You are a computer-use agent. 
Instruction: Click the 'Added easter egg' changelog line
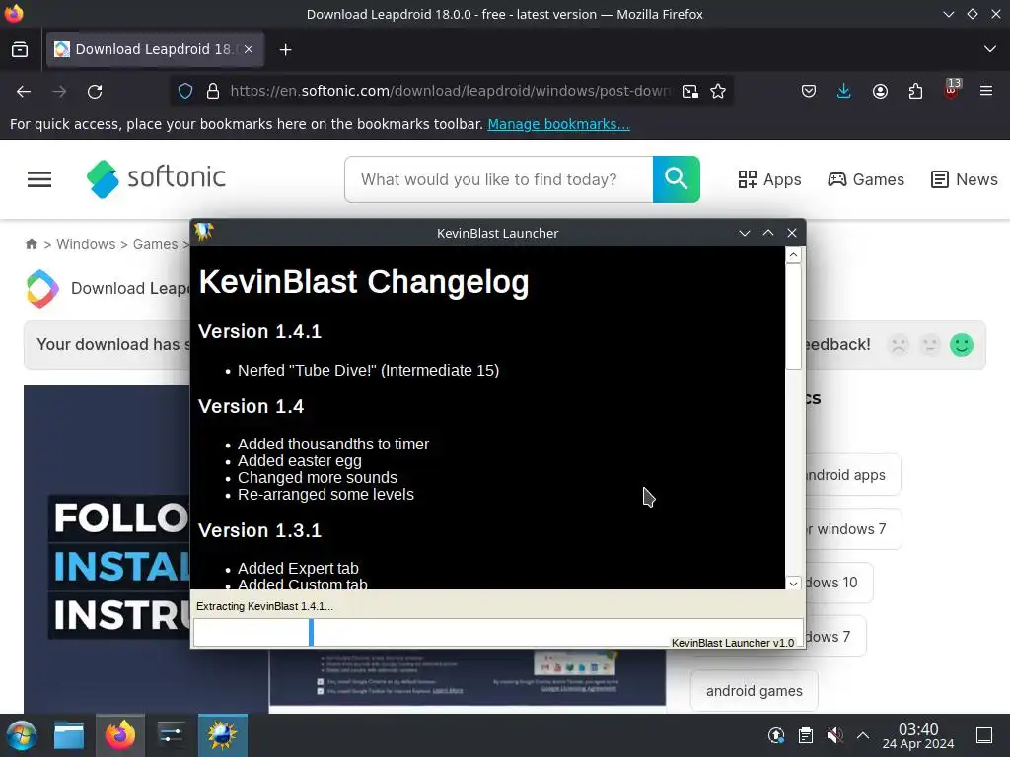click(x=300, y=461)
